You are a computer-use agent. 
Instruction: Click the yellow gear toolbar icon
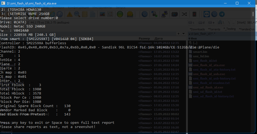[x=130, y=14]
